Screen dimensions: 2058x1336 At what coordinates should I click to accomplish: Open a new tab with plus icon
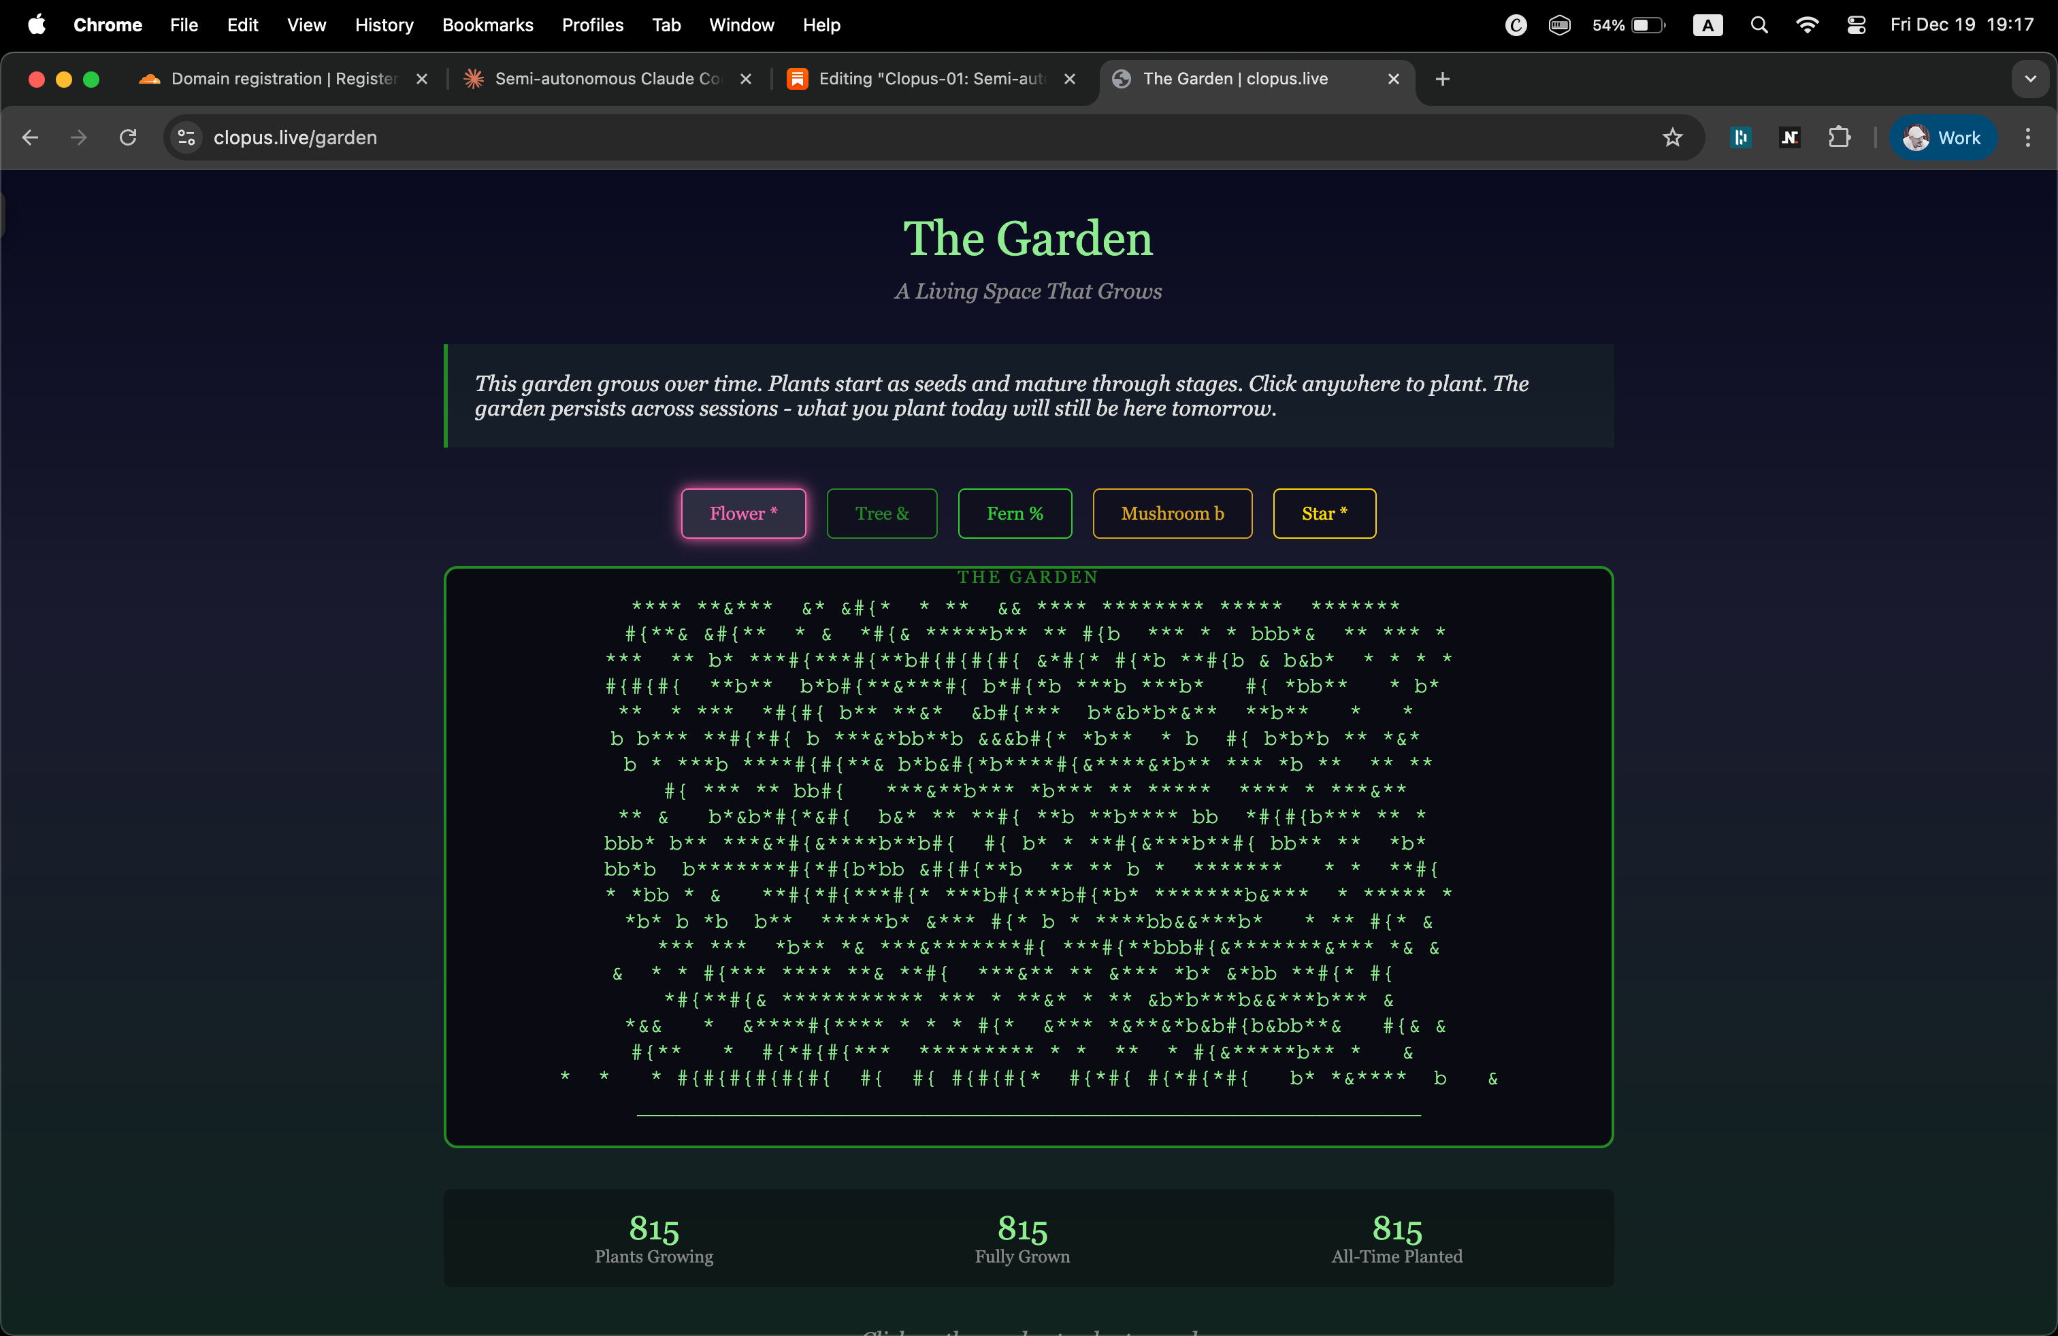point(1442,79)
